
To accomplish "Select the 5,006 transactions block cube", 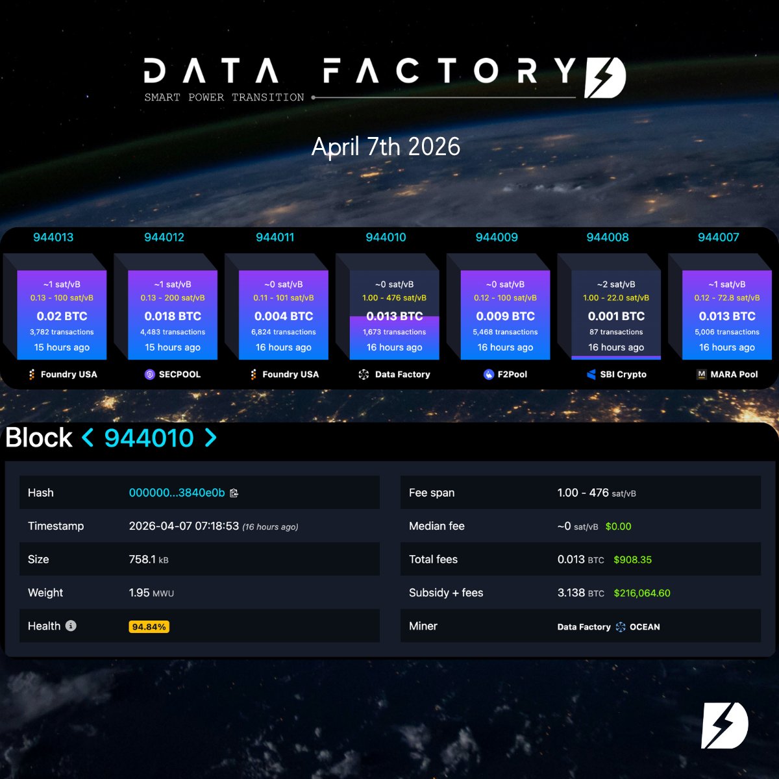I will coord(727,315).
